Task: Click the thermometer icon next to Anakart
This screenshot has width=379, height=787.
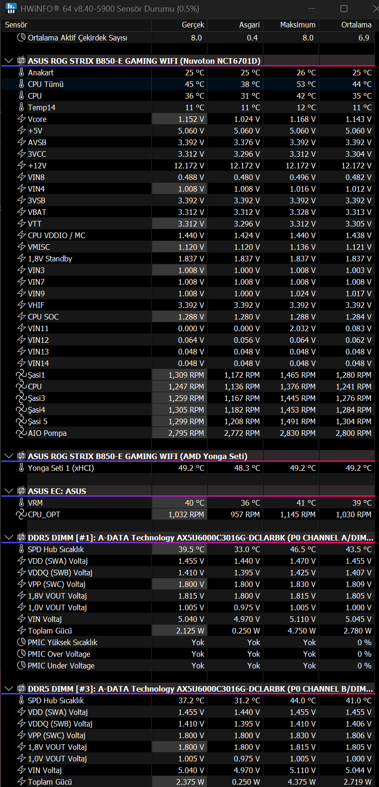Action: [21, 72]
